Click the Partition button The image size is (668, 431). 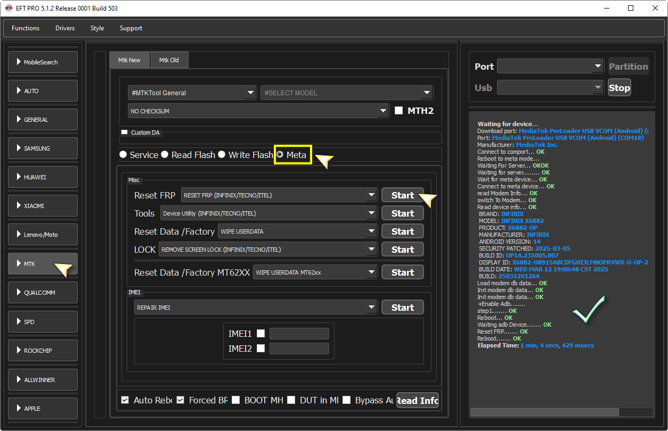tap(629, 67)
